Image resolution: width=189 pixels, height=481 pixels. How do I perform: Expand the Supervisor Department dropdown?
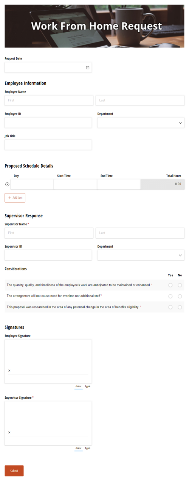coord(141,255)
